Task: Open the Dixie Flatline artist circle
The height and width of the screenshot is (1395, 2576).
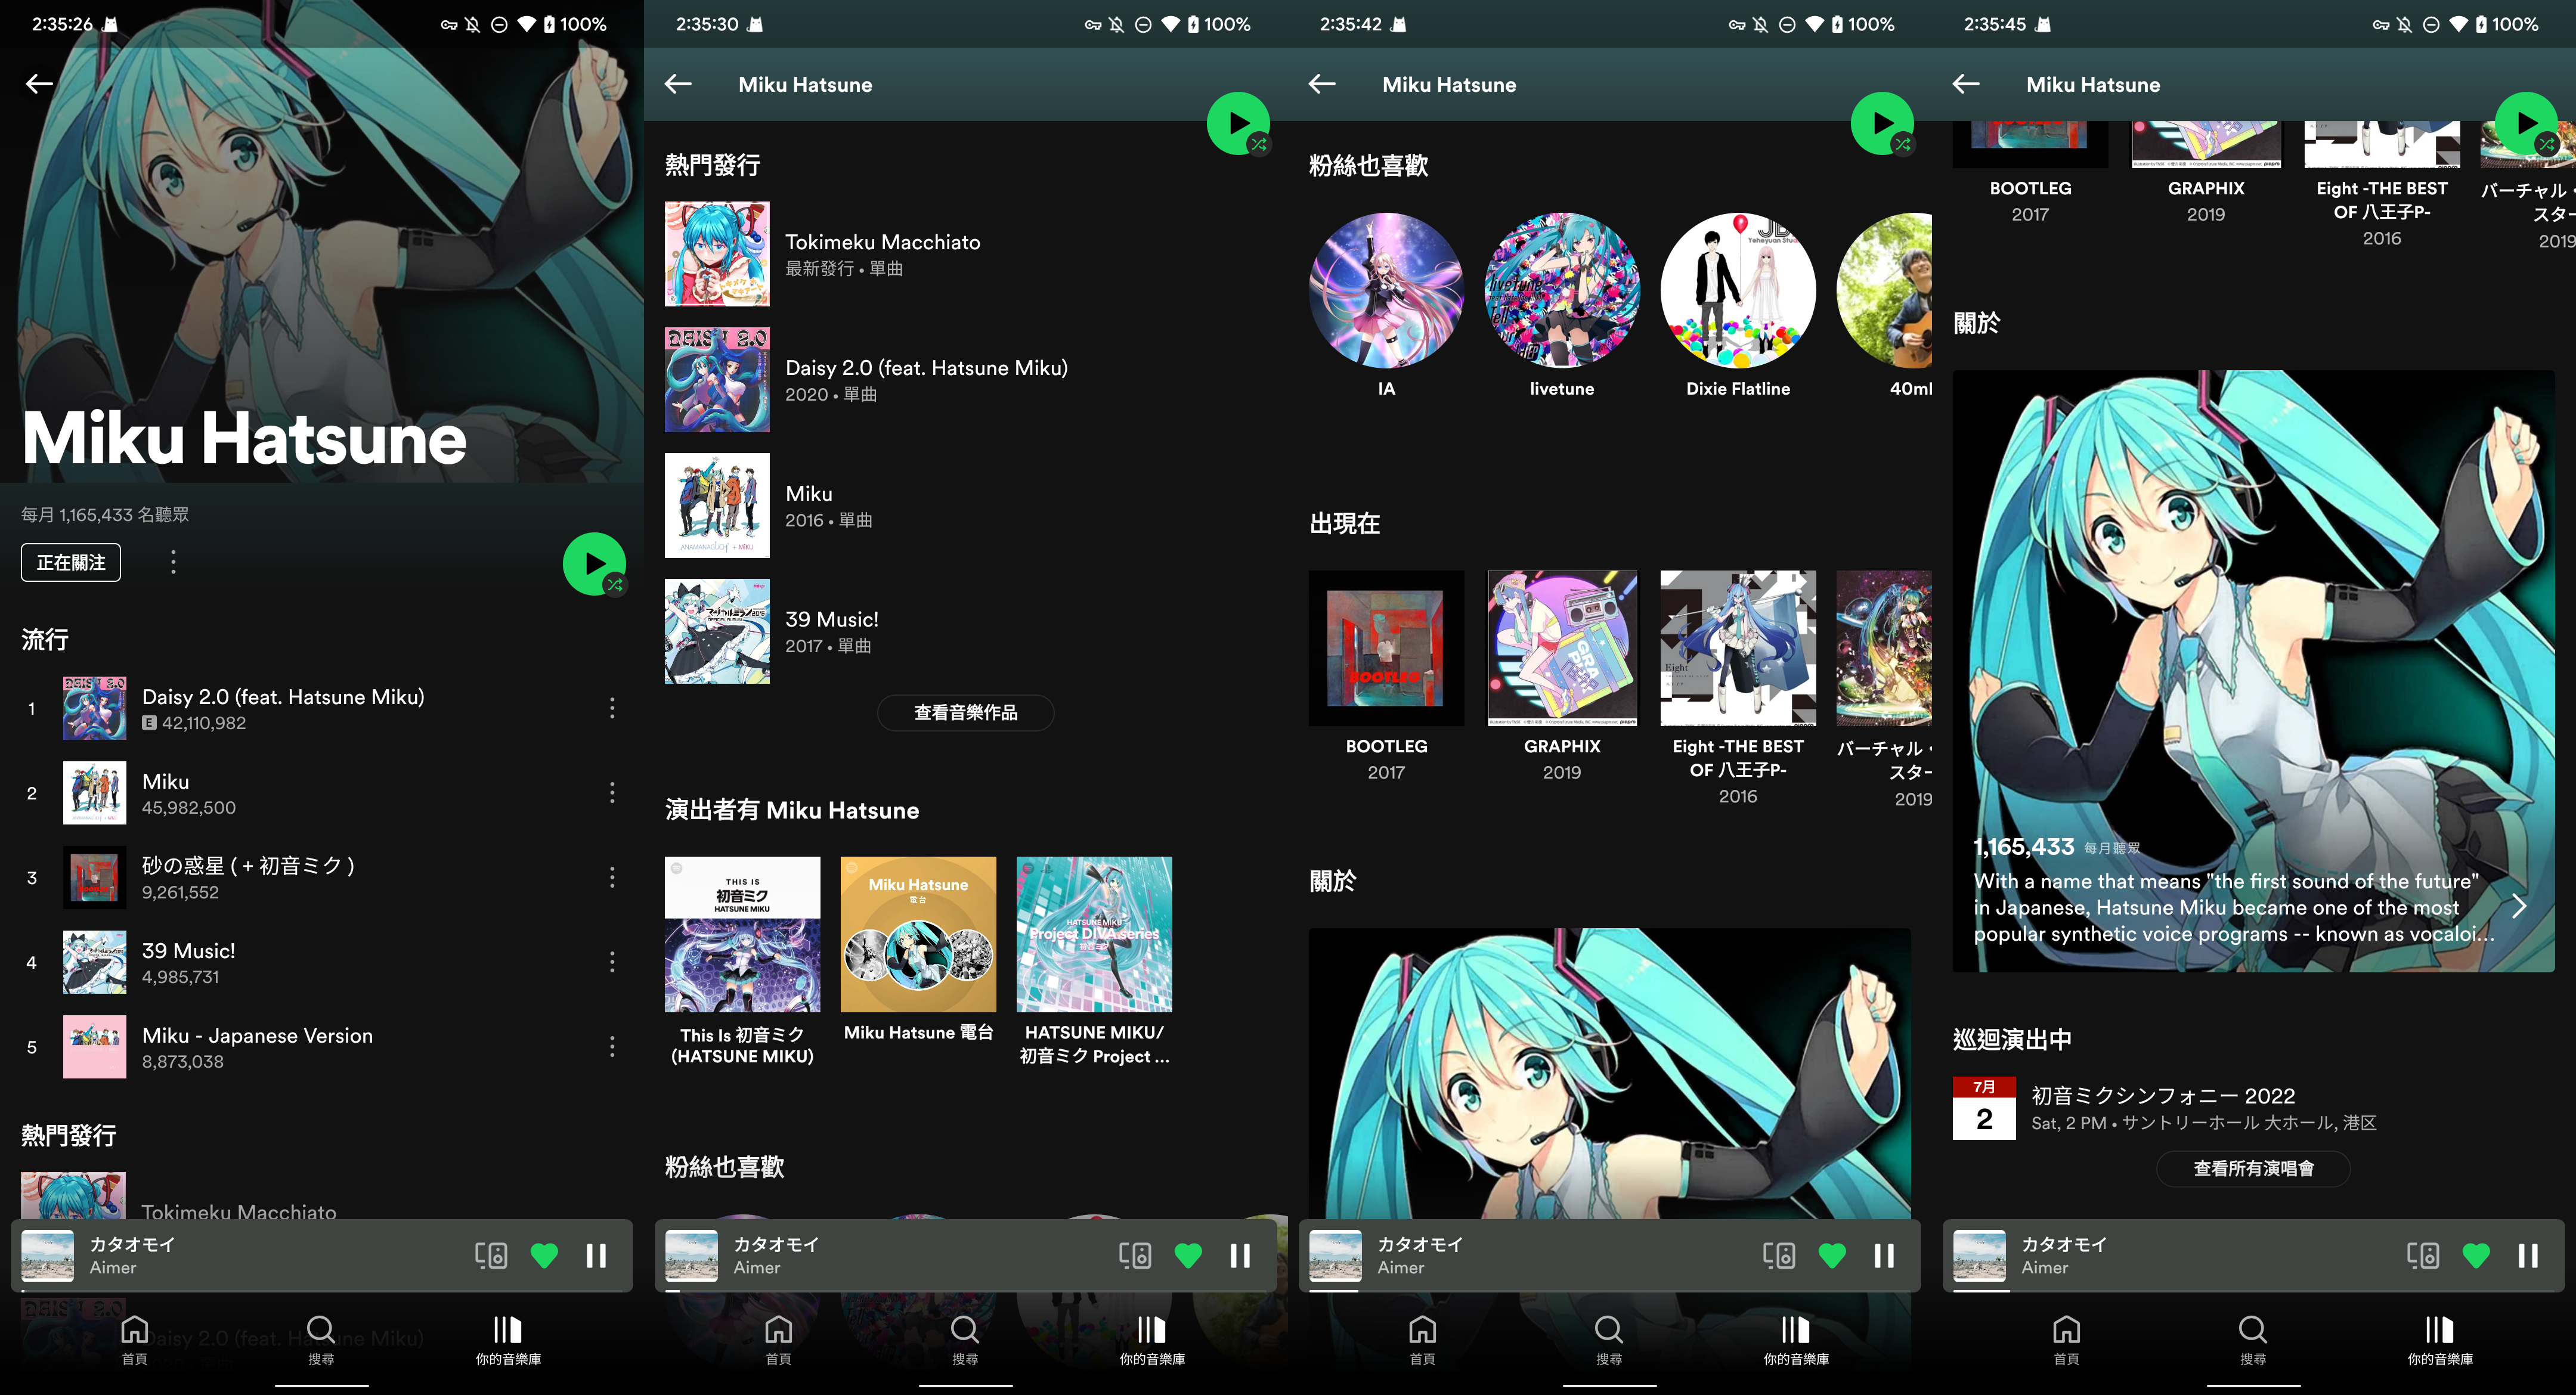Action: [1738, 290]
